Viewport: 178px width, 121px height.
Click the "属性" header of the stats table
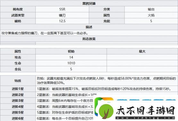pos(18,51)
